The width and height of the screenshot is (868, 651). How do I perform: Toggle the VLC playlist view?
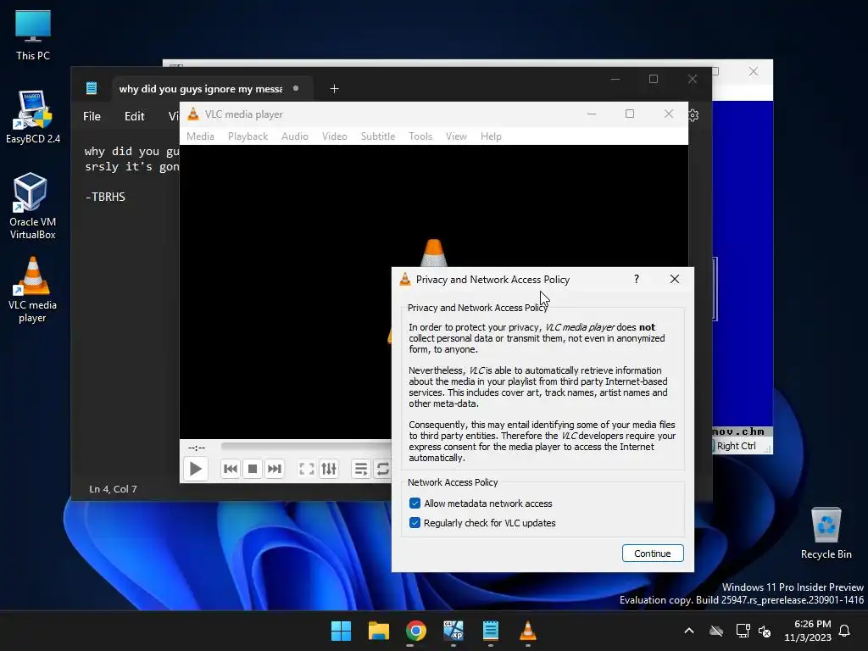(x=361, y=469)
